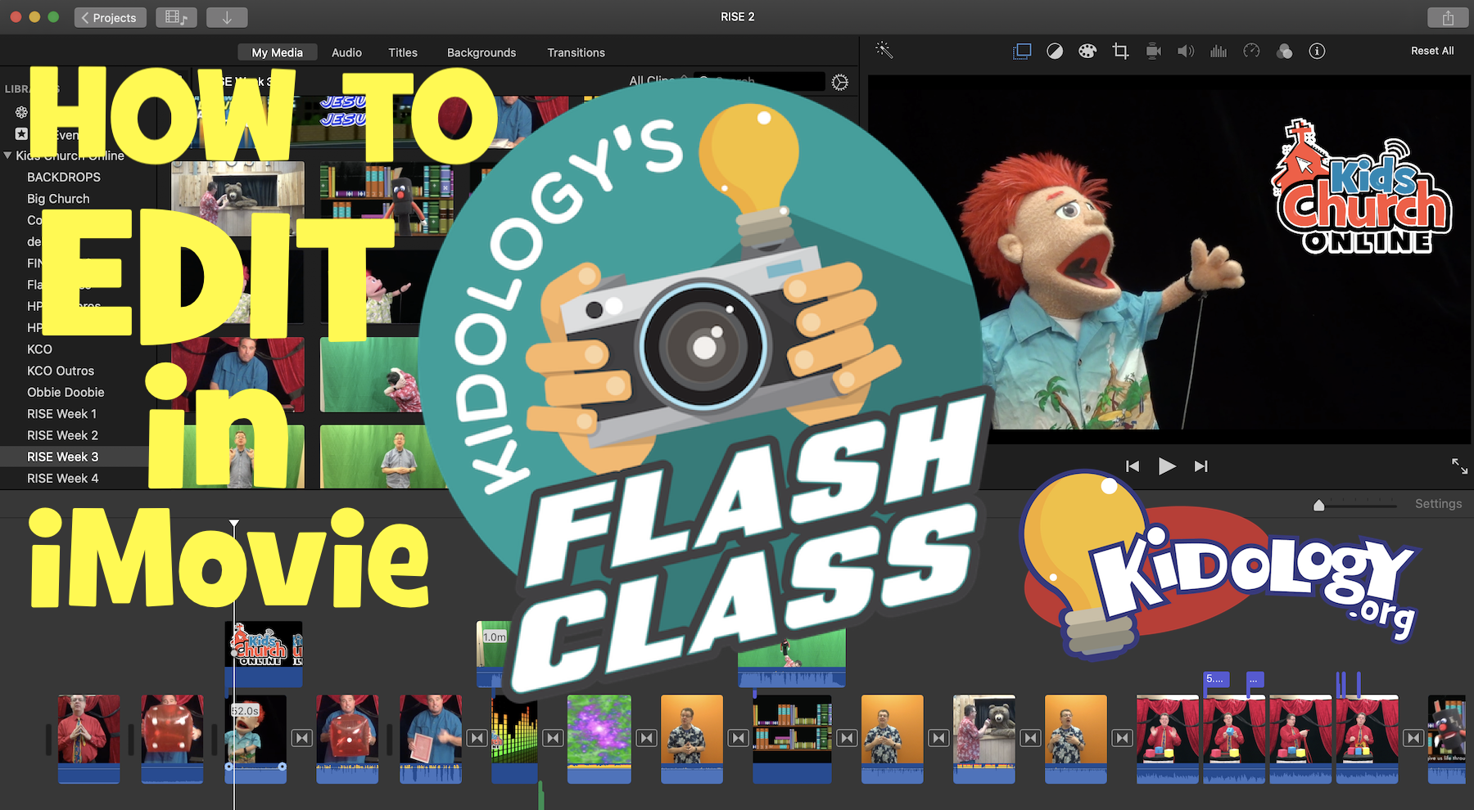Select the RISE Week 4 event
The width and height of the screenshot is (1474, 810).
pyautogui.click(x=62, y=479)
